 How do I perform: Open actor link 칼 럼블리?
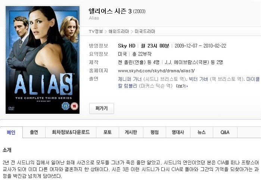127,86
